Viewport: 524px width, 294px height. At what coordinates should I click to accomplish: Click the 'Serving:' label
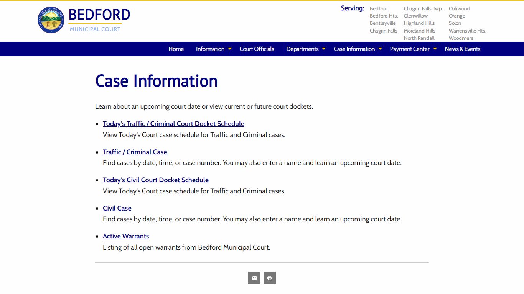(x=353, y=8)
